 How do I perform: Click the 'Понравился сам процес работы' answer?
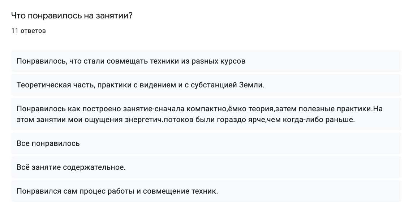[x=206, y=191]
